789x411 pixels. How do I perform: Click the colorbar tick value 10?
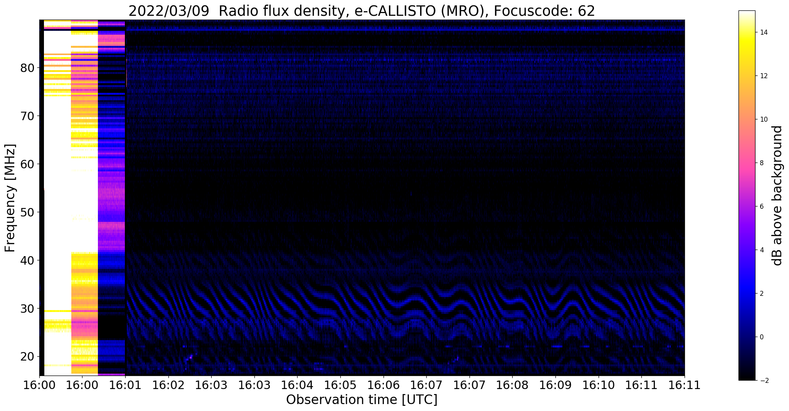point(763,119)
